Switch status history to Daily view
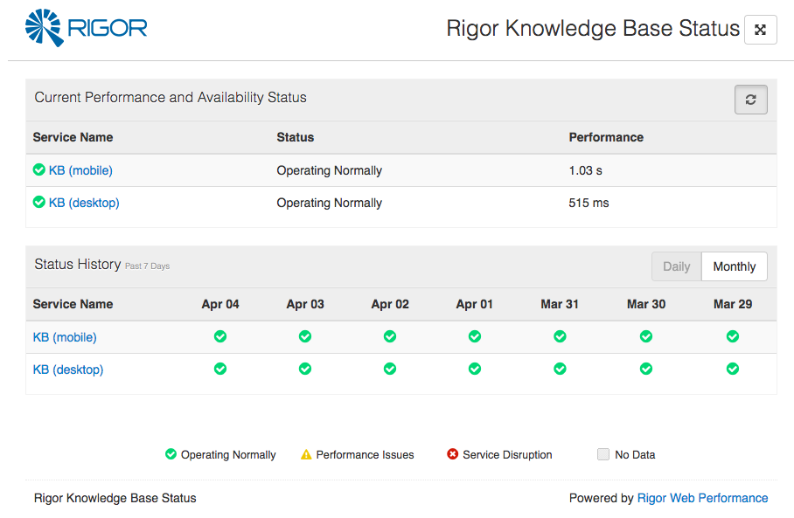 point(677,266)
